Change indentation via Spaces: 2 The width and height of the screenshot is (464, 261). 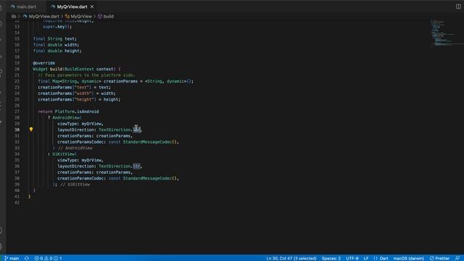point(331,258)
